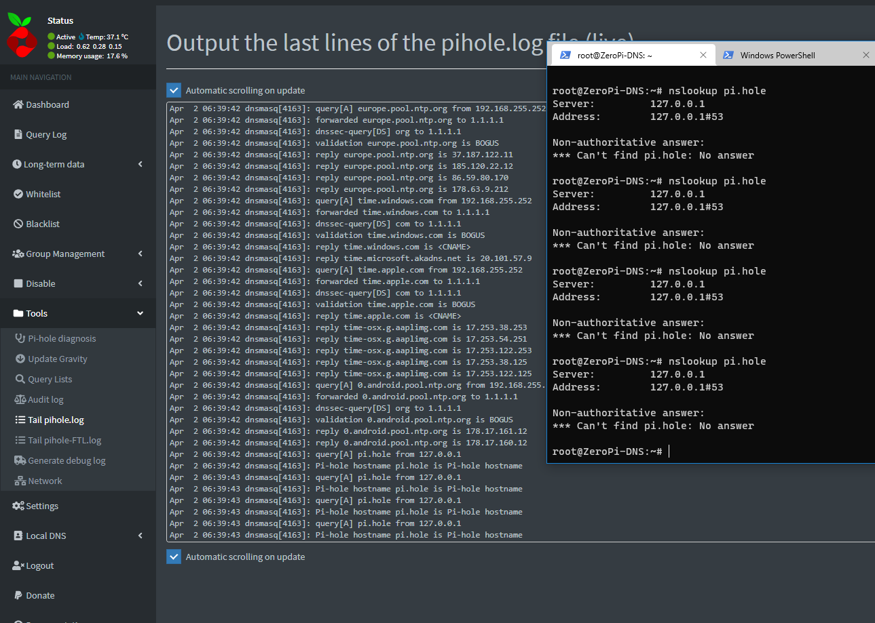Click the Update Gravity download icon
Screen dimensions: 875x623
pyautogui.click(x=21, y=359)
